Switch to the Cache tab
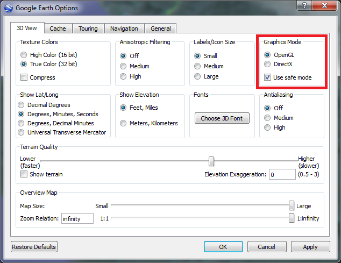The height and width of the screenshot is (263, 341). (58, 29)
